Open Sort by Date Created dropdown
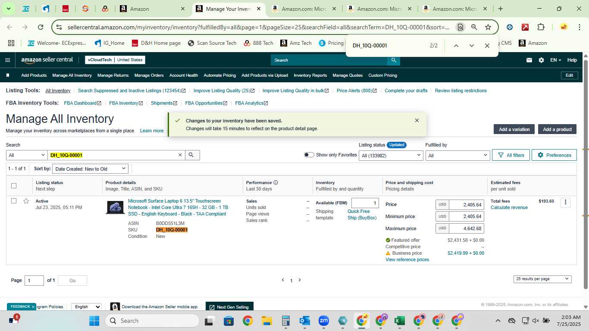The width and height of the screenshot is (589, 331). coord(91,169)
